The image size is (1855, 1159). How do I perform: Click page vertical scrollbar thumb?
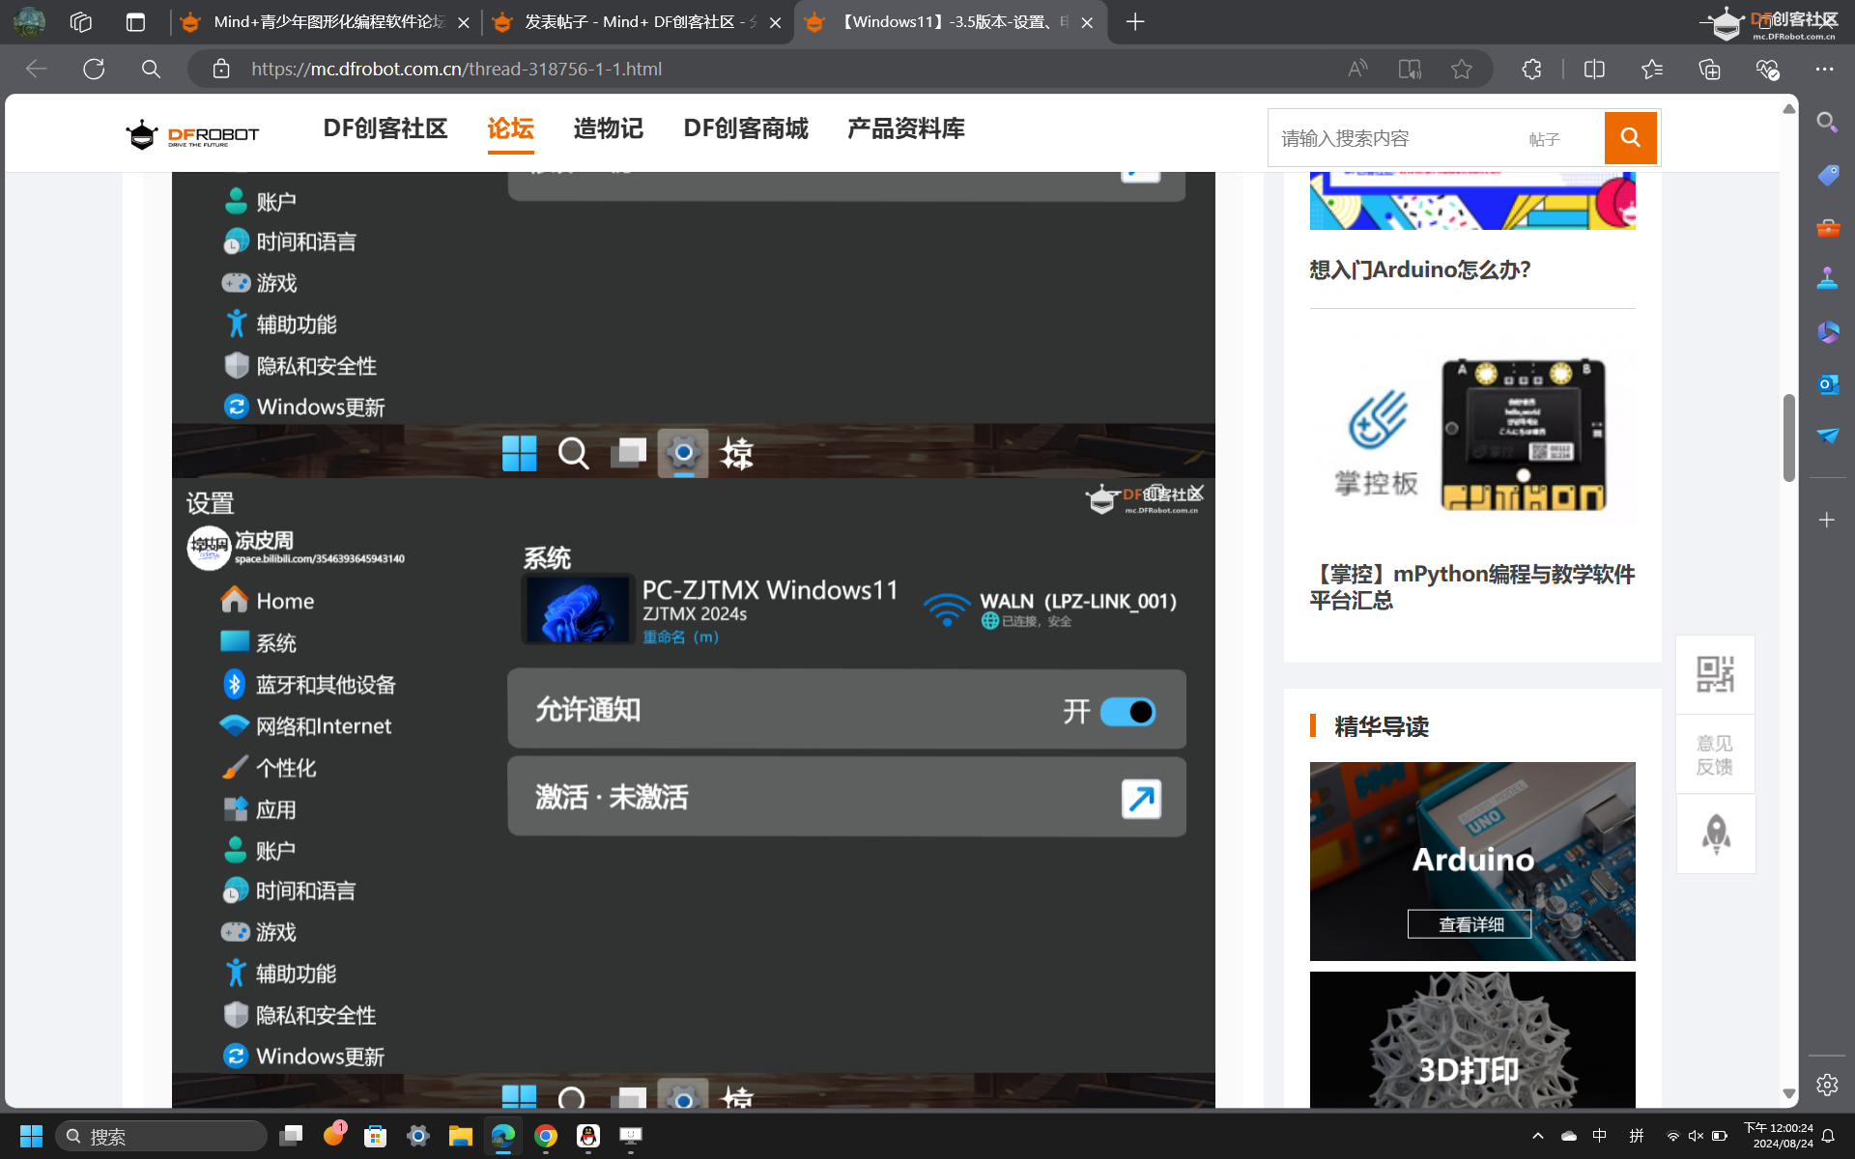1788,438
